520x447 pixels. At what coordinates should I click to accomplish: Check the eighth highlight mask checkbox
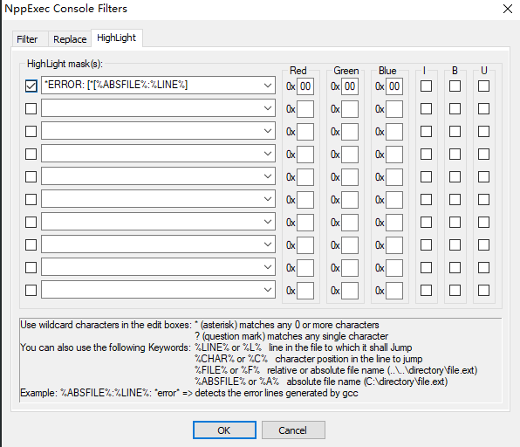pos(31,245)
